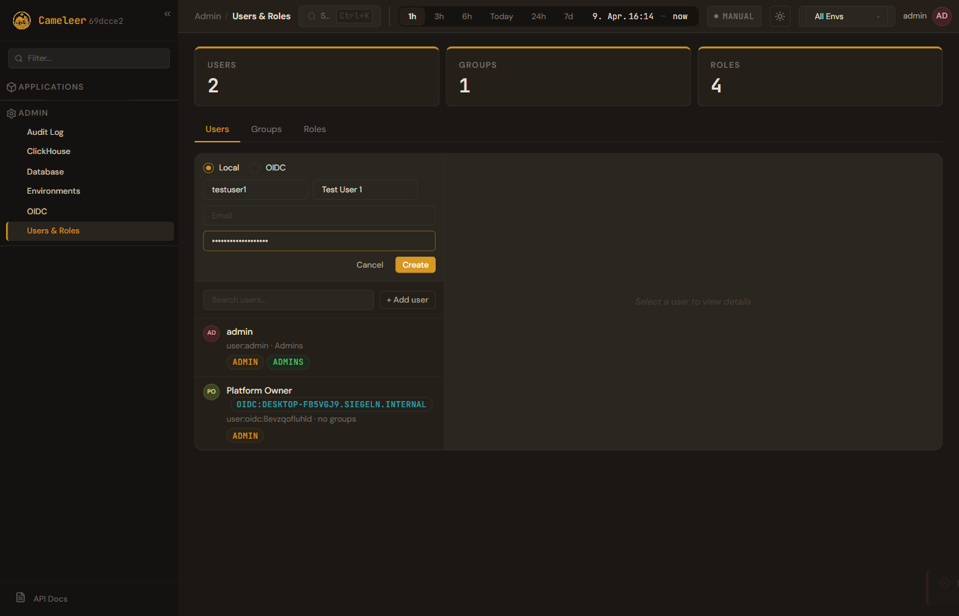This screenshot has width=959, height=616.
Task: Collapse the sidebar with the double-chevron icon
Action: [167, 14]
